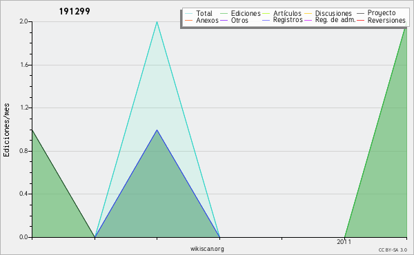Image resolution: width=414 pixels, height=255 pixels.
Task: Click the Ediciones/mes axis label
Action: pyautogui.click(x=6, y=130)
